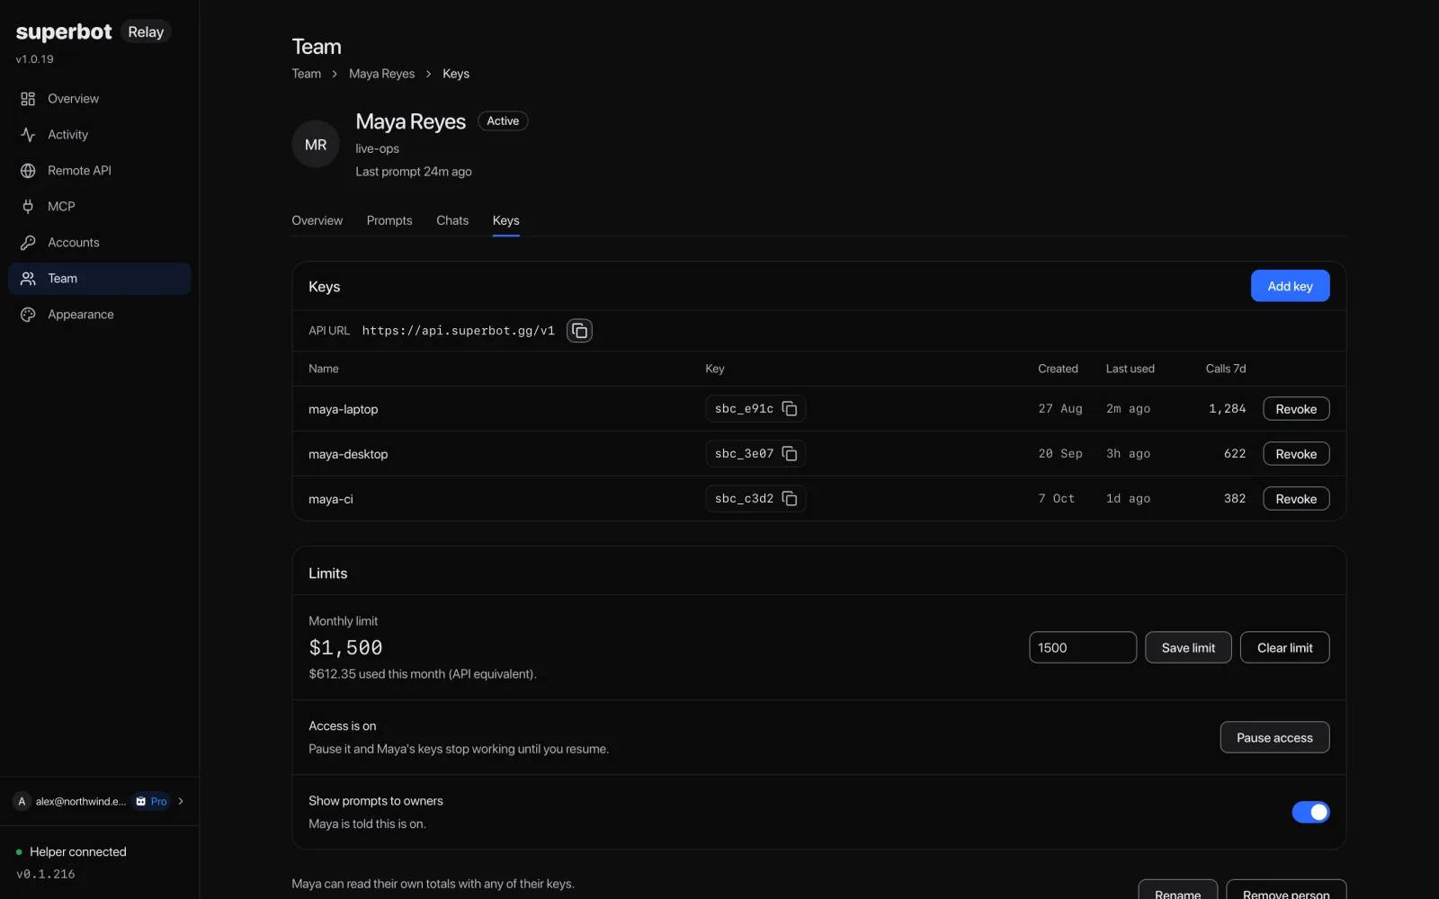Click the 1,284 calls value
Screen dimensions: 1439x899
(1227, 409)
